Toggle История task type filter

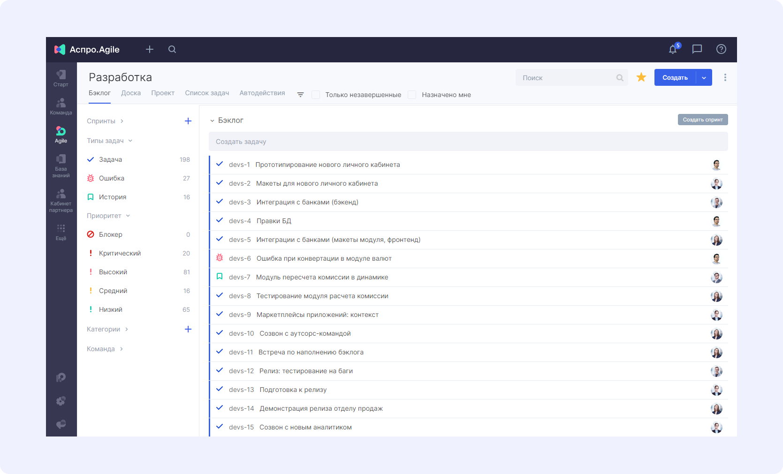click(138, 197)
